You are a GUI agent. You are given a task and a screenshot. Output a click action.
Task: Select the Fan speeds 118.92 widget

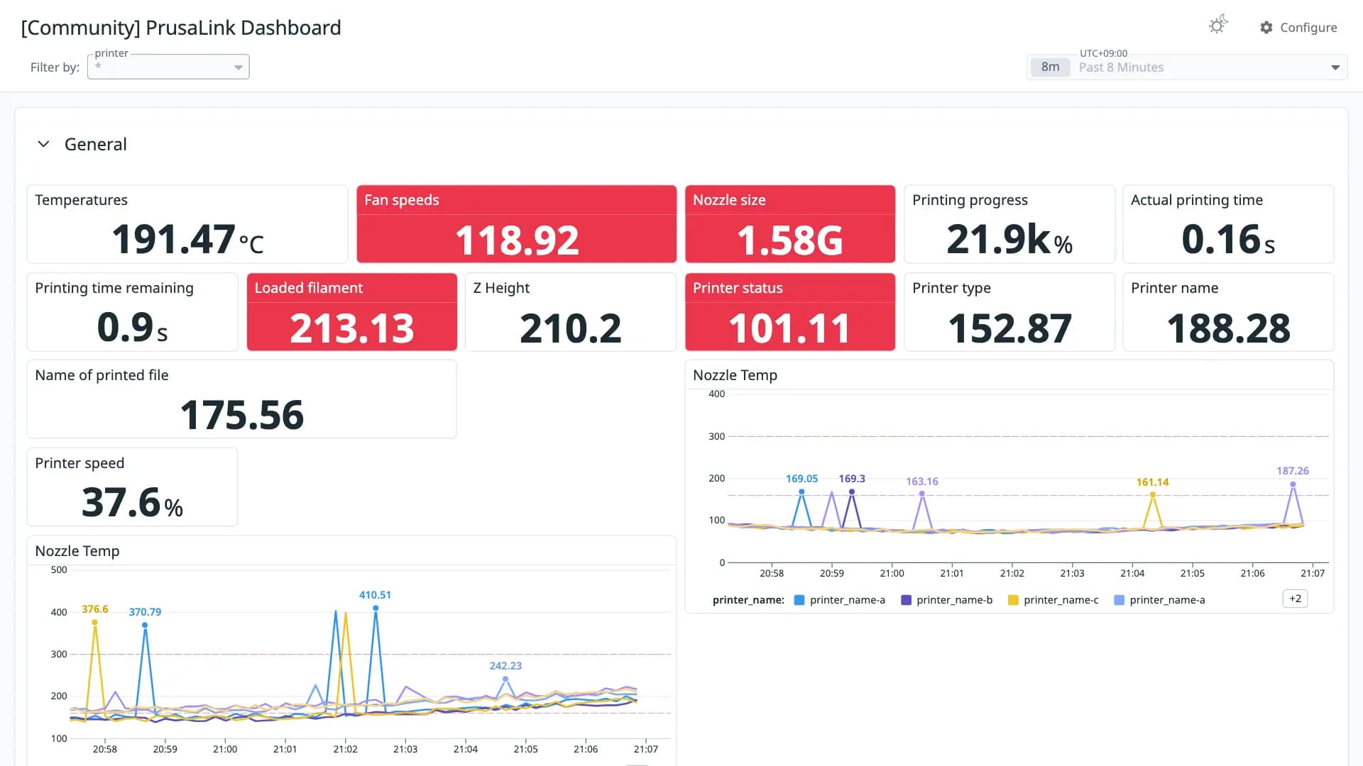coord(516,224)
